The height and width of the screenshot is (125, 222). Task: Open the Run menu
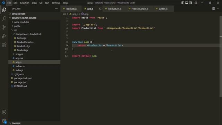click(x=47, y=3)
